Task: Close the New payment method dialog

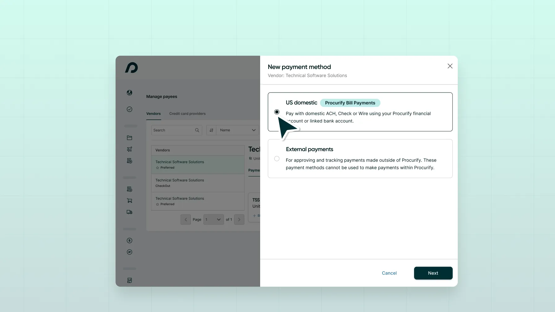Action: click(450, 66)
